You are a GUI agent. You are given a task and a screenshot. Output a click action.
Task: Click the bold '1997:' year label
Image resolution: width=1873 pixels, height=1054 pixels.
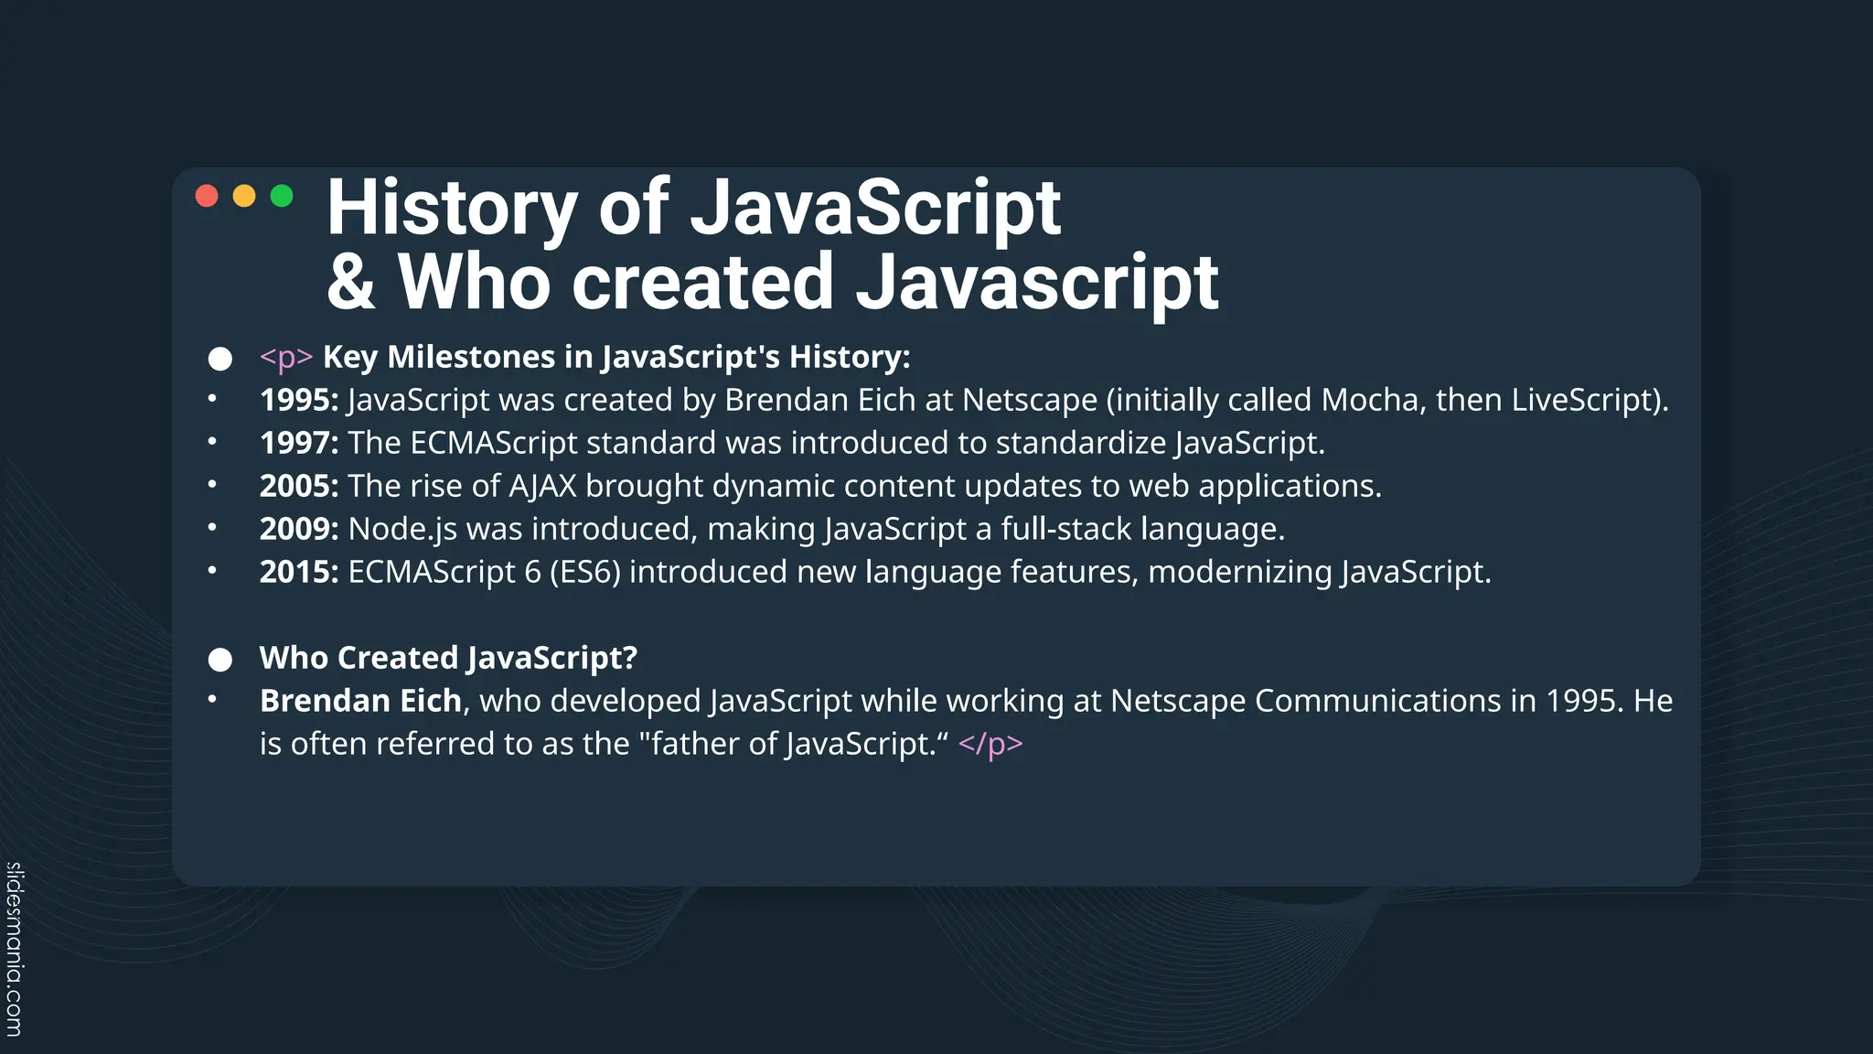(x=299, y=443)
